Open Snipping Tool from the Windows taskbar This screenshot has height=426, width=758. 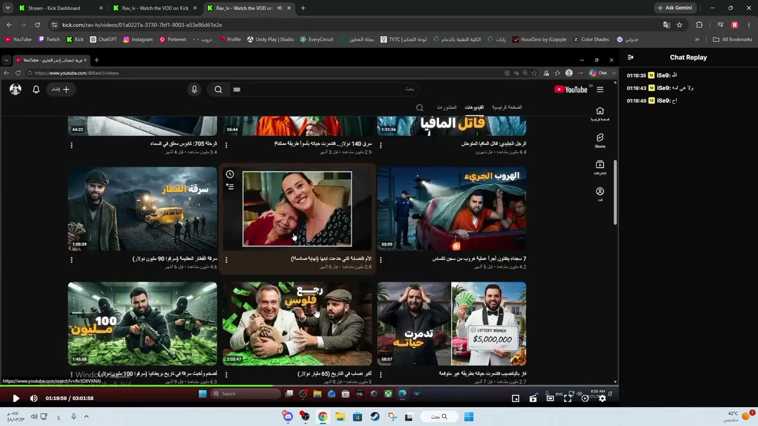click(x=392, y=417)
